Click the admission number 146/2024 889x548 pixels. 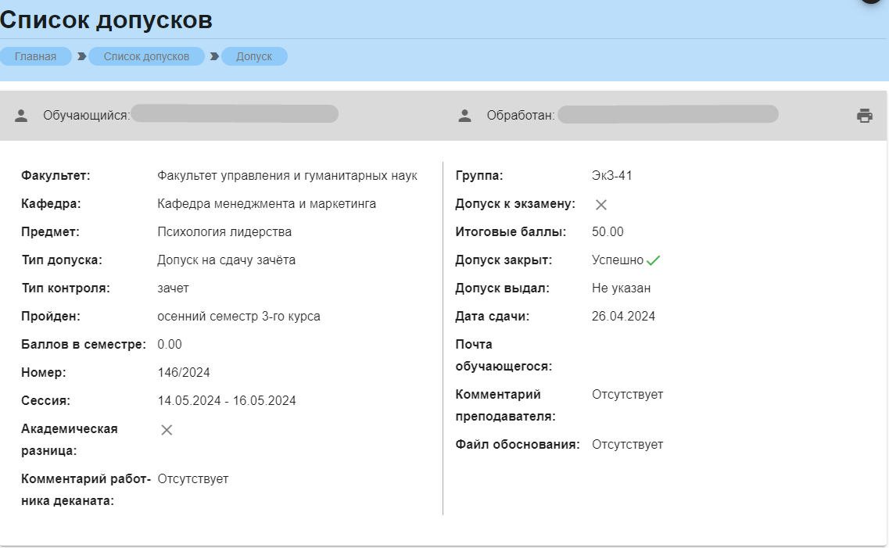tap(184, 373)
